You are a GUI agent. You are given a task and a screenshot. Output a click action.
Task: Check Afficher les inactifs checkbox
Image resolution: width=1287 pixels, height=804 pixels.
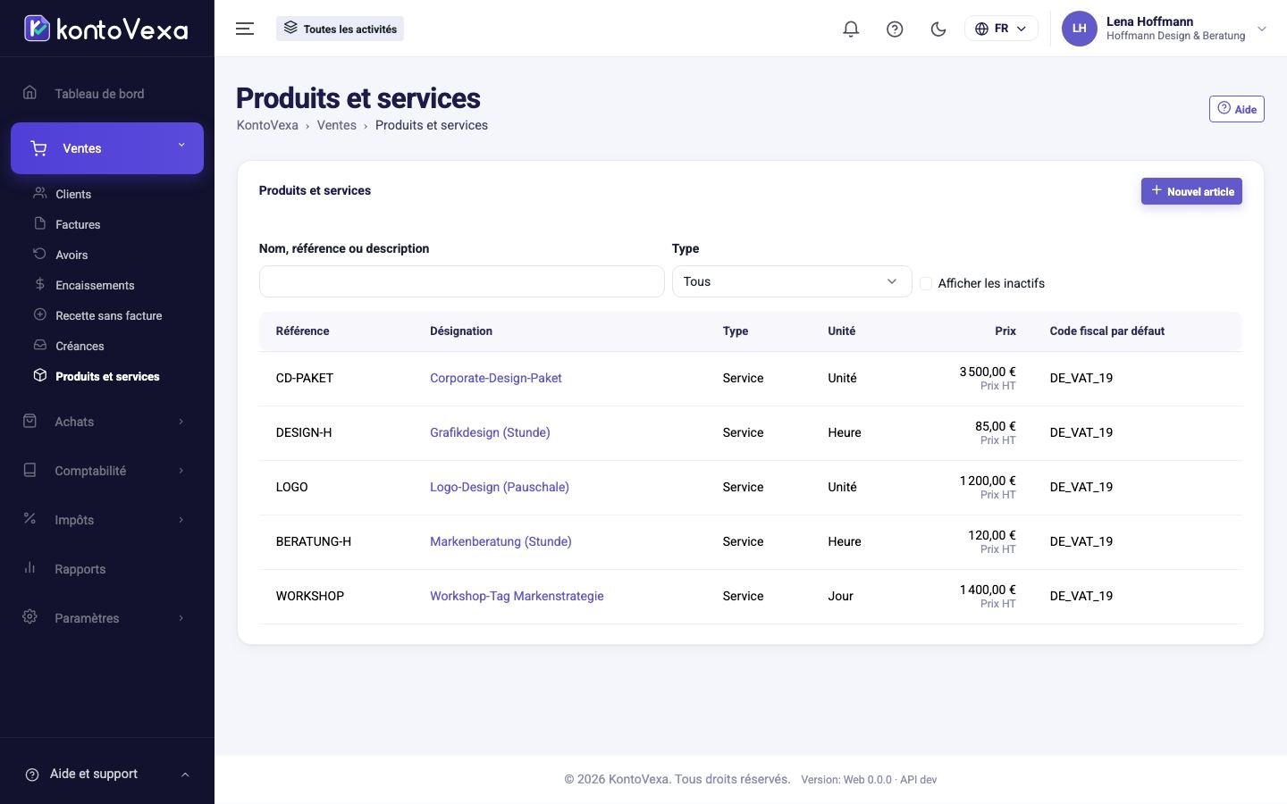926,283
